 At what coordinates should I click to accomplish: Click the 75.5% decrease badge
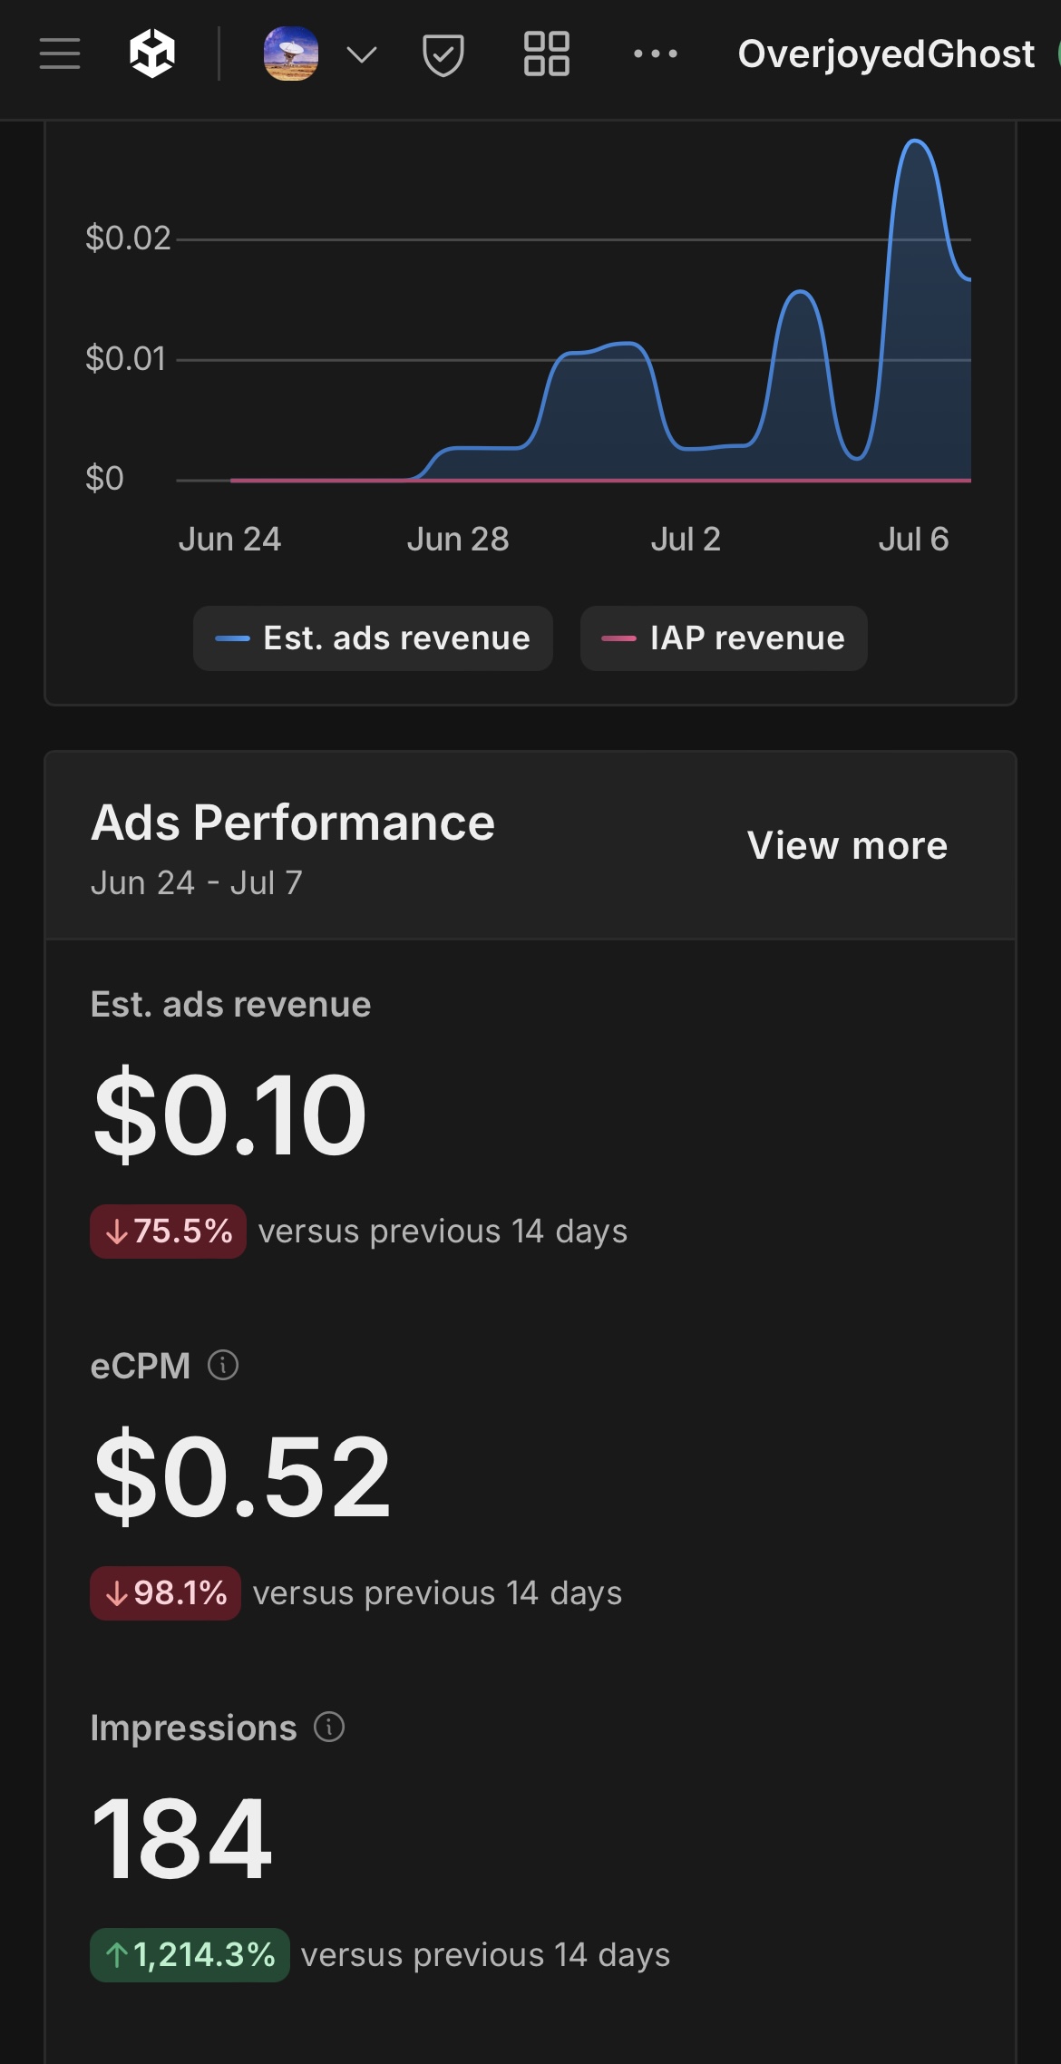[168, 1232]
